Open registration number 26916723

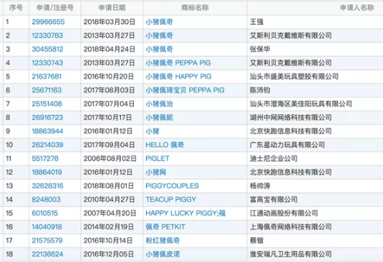pyautogui.click(x=47, y=118)
